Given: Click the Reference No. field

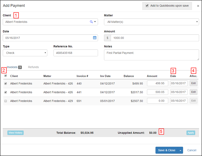Looking at the screenshot, I should (x=76, y=53).
